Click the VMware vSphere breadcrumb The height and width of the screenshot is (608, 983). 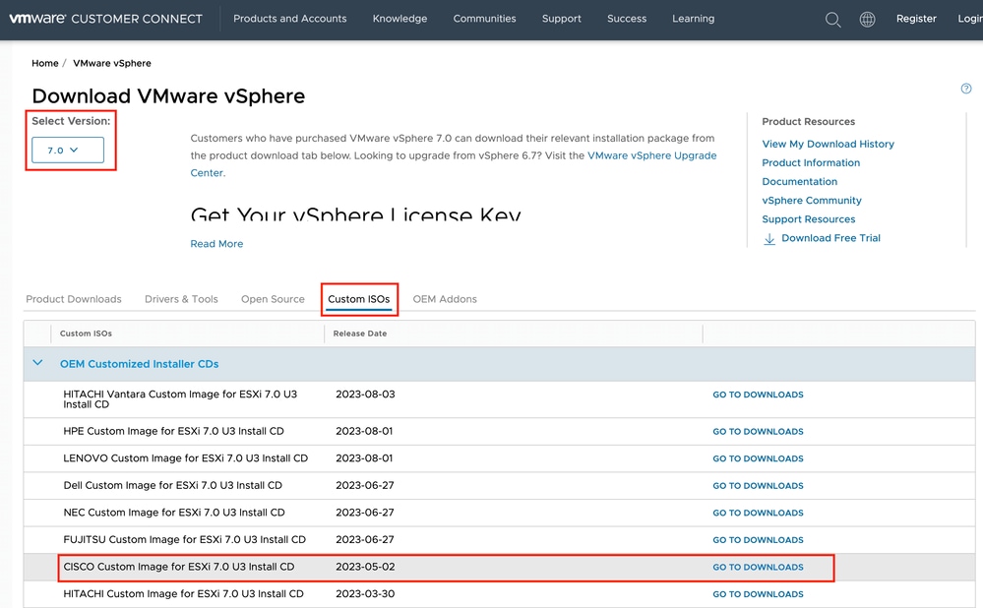[112, 63]
